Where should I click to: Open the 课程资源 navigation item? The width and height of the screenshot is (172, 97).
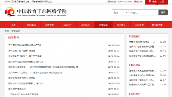[x=49, y=25]
